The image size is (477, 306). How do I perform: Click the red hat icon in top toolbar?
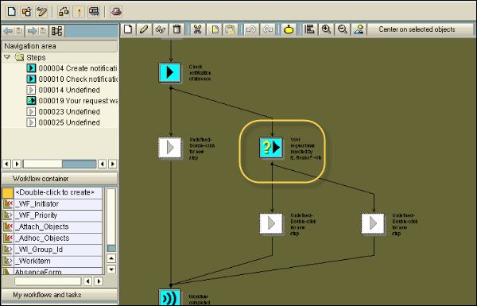coord(116,12)
